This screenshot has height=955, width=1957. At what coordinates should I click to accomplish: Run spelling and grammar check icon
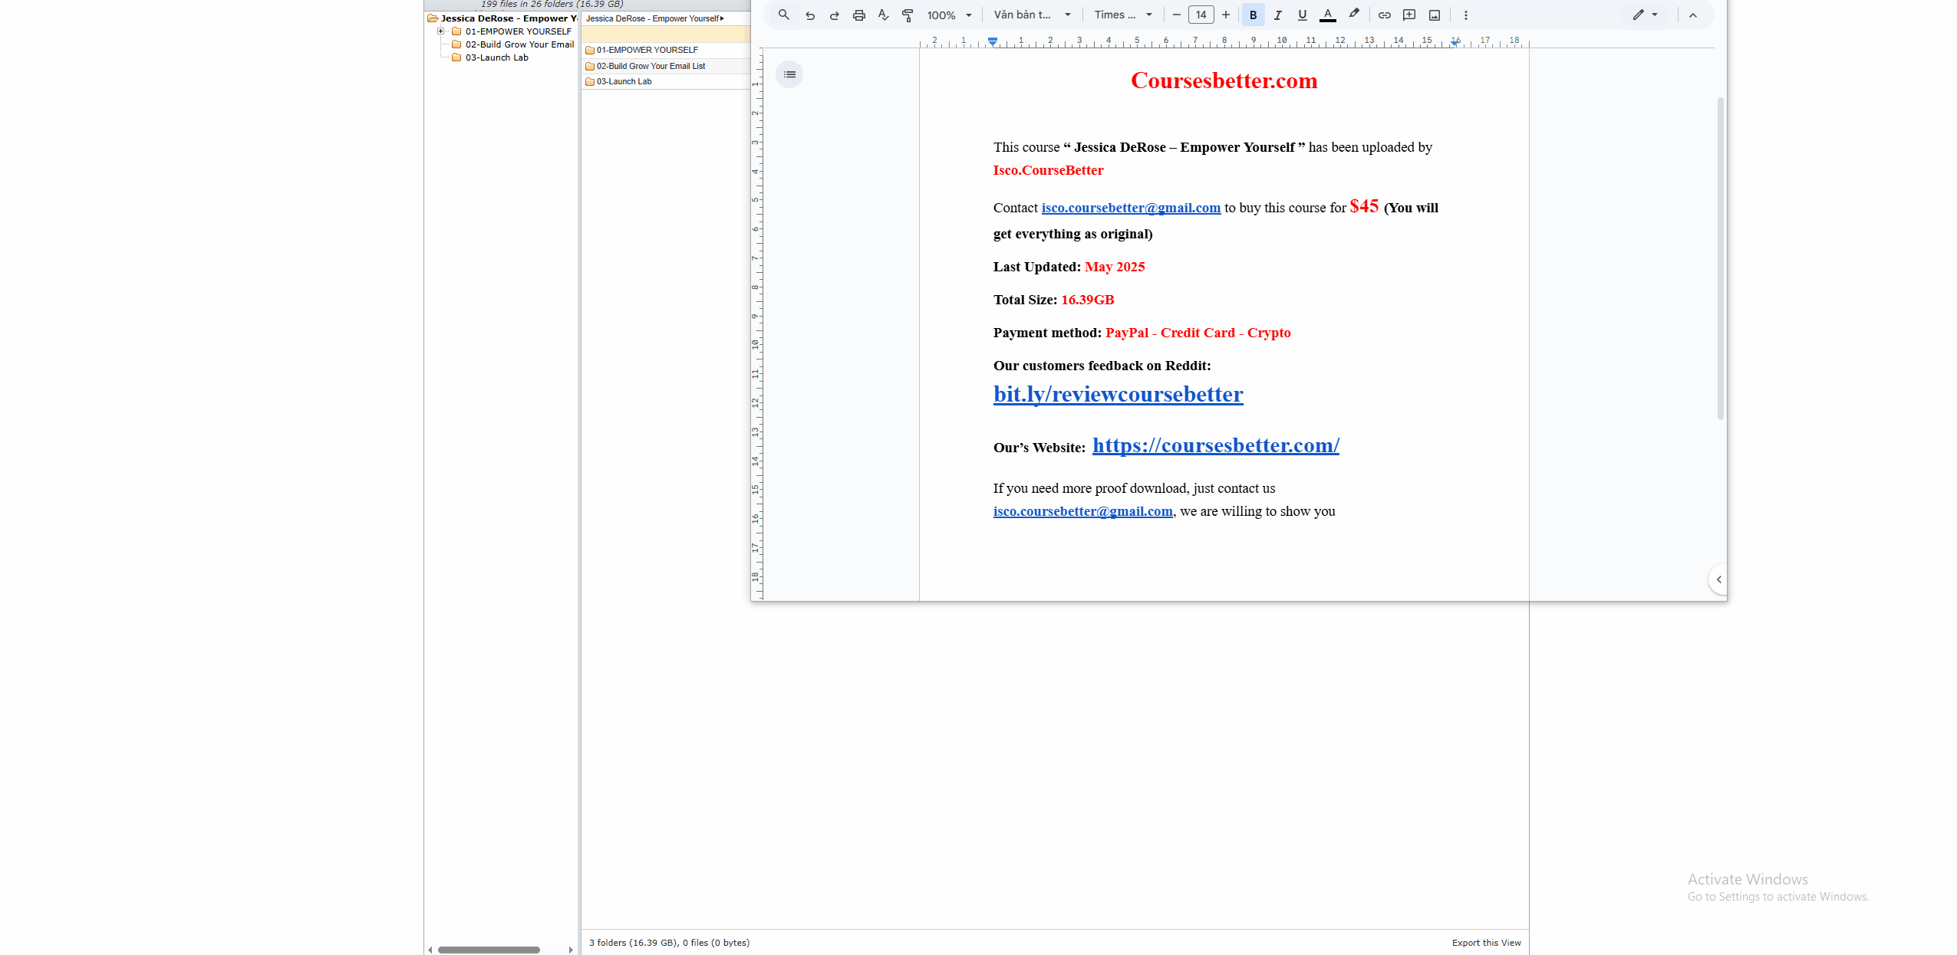click(x=883, y=15)
